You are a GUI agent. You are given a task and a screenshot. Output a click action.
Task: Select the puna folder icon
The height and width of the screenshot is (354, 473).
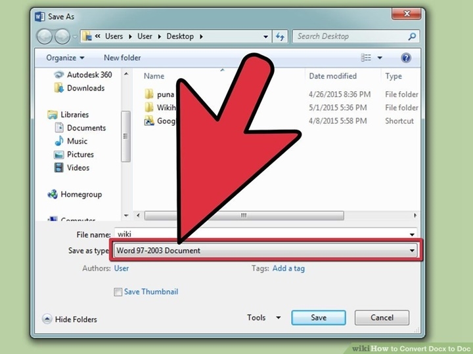[149, 94]
